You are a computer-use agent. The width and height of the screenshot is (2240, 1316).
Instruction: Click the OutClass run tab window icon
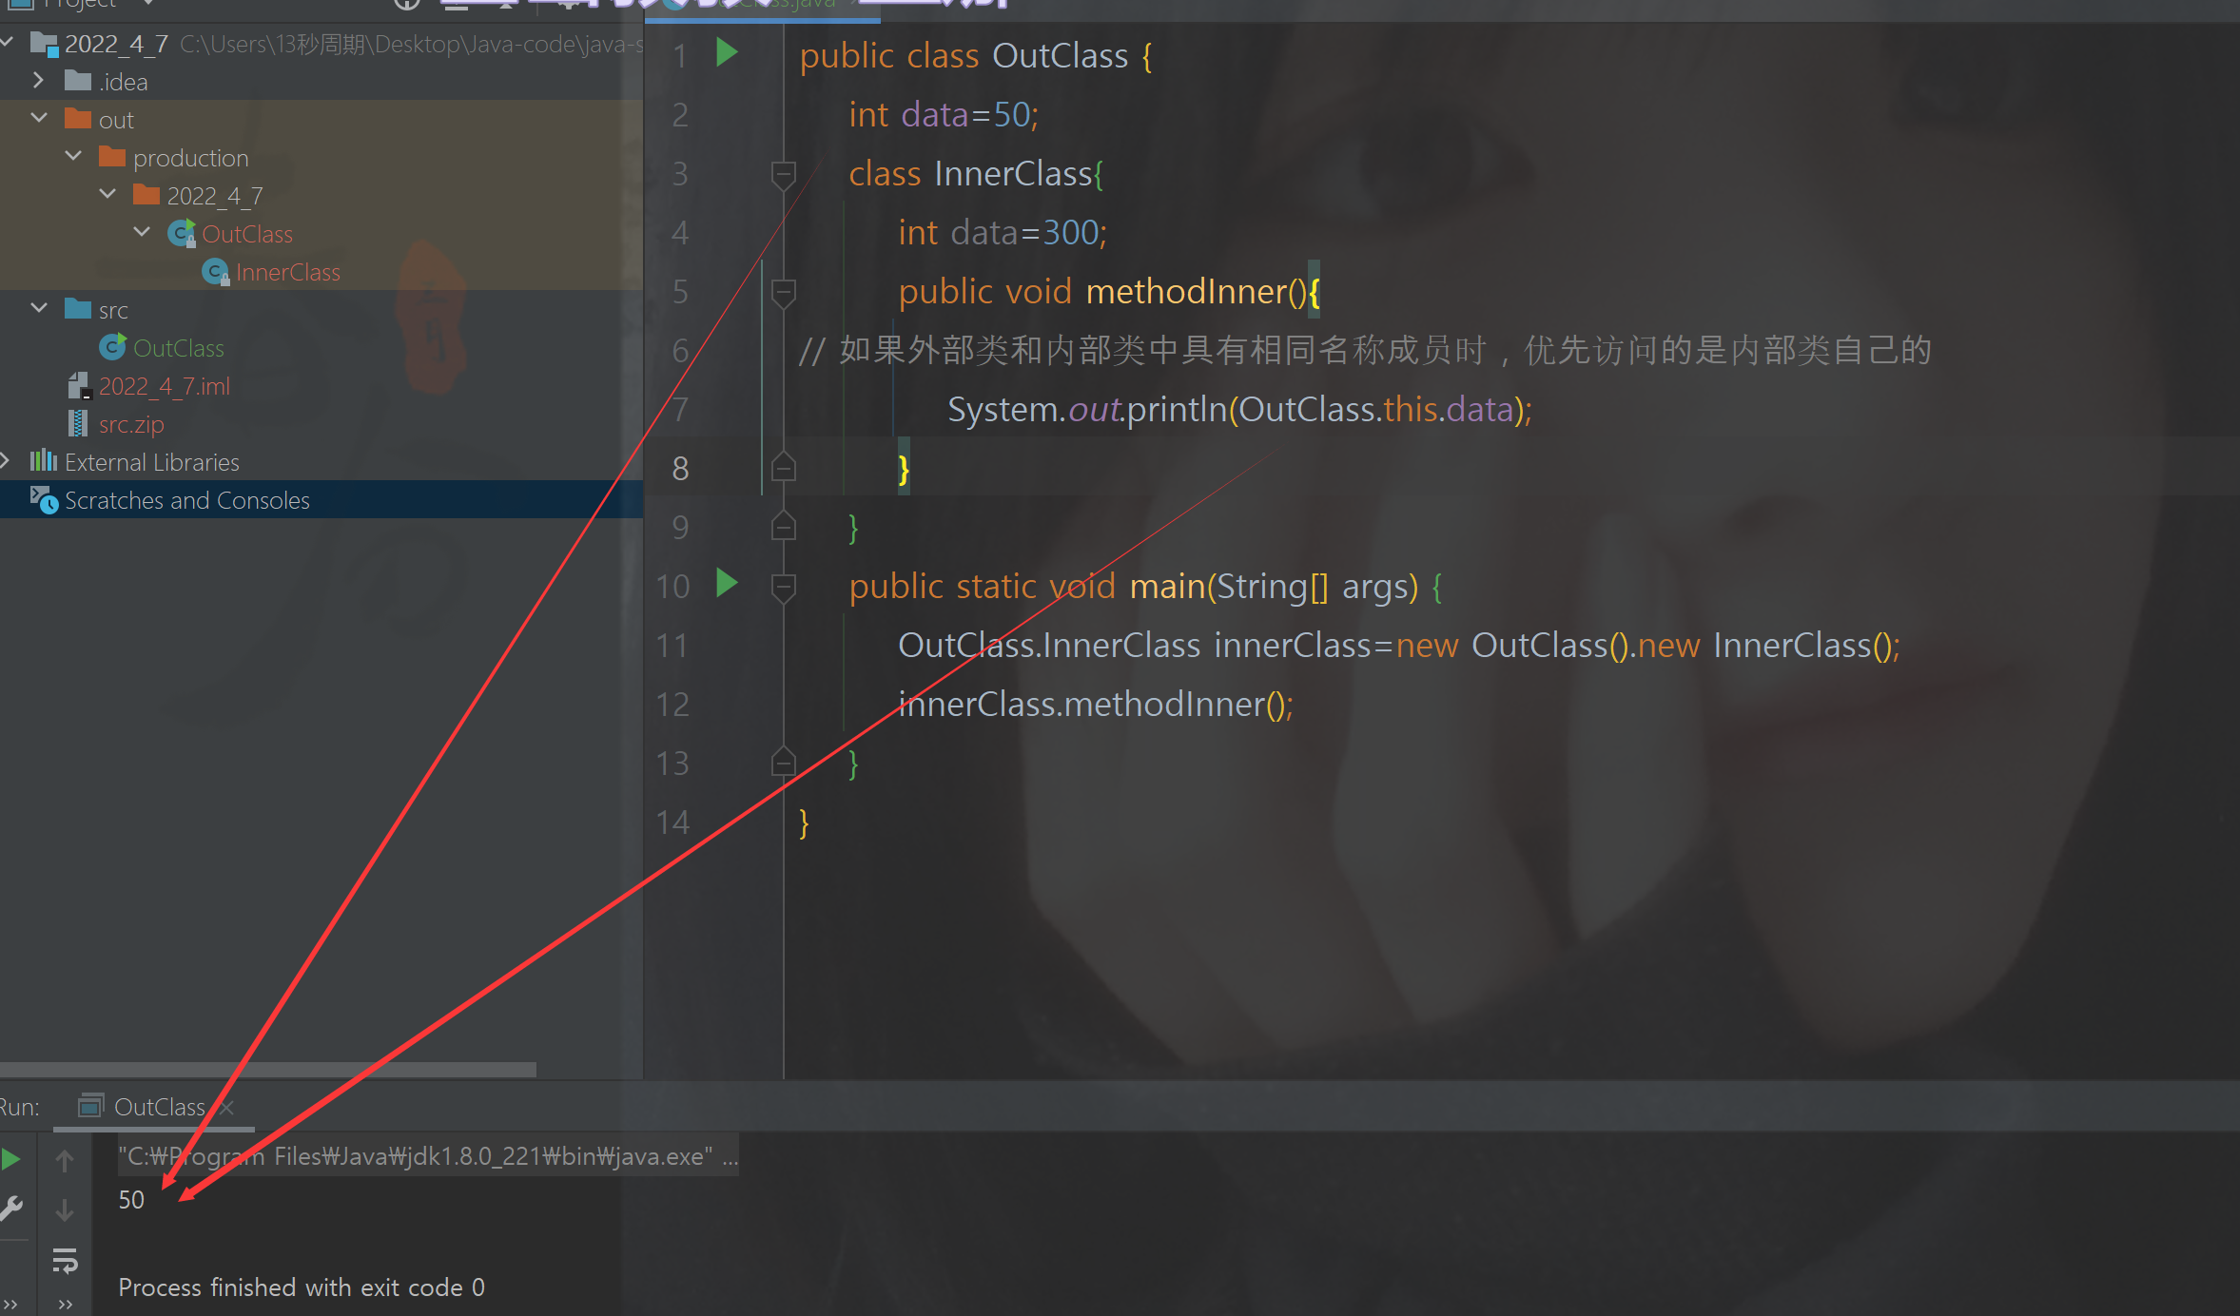tap(90, 1106)
